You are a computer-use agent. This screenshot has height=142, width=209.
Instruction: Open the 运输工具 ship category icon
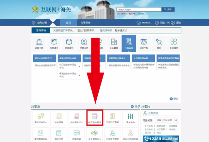pos(39,44)
